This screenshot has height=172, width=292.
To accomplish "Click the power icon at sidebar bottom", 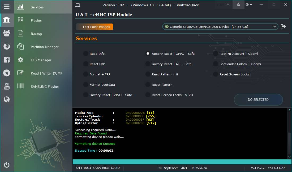I will pos(7,165).
